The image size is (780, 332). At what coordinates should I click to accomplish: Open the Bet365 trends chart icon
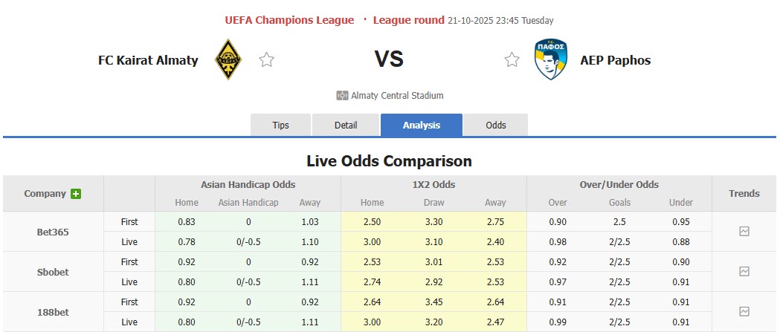(744, 232)
